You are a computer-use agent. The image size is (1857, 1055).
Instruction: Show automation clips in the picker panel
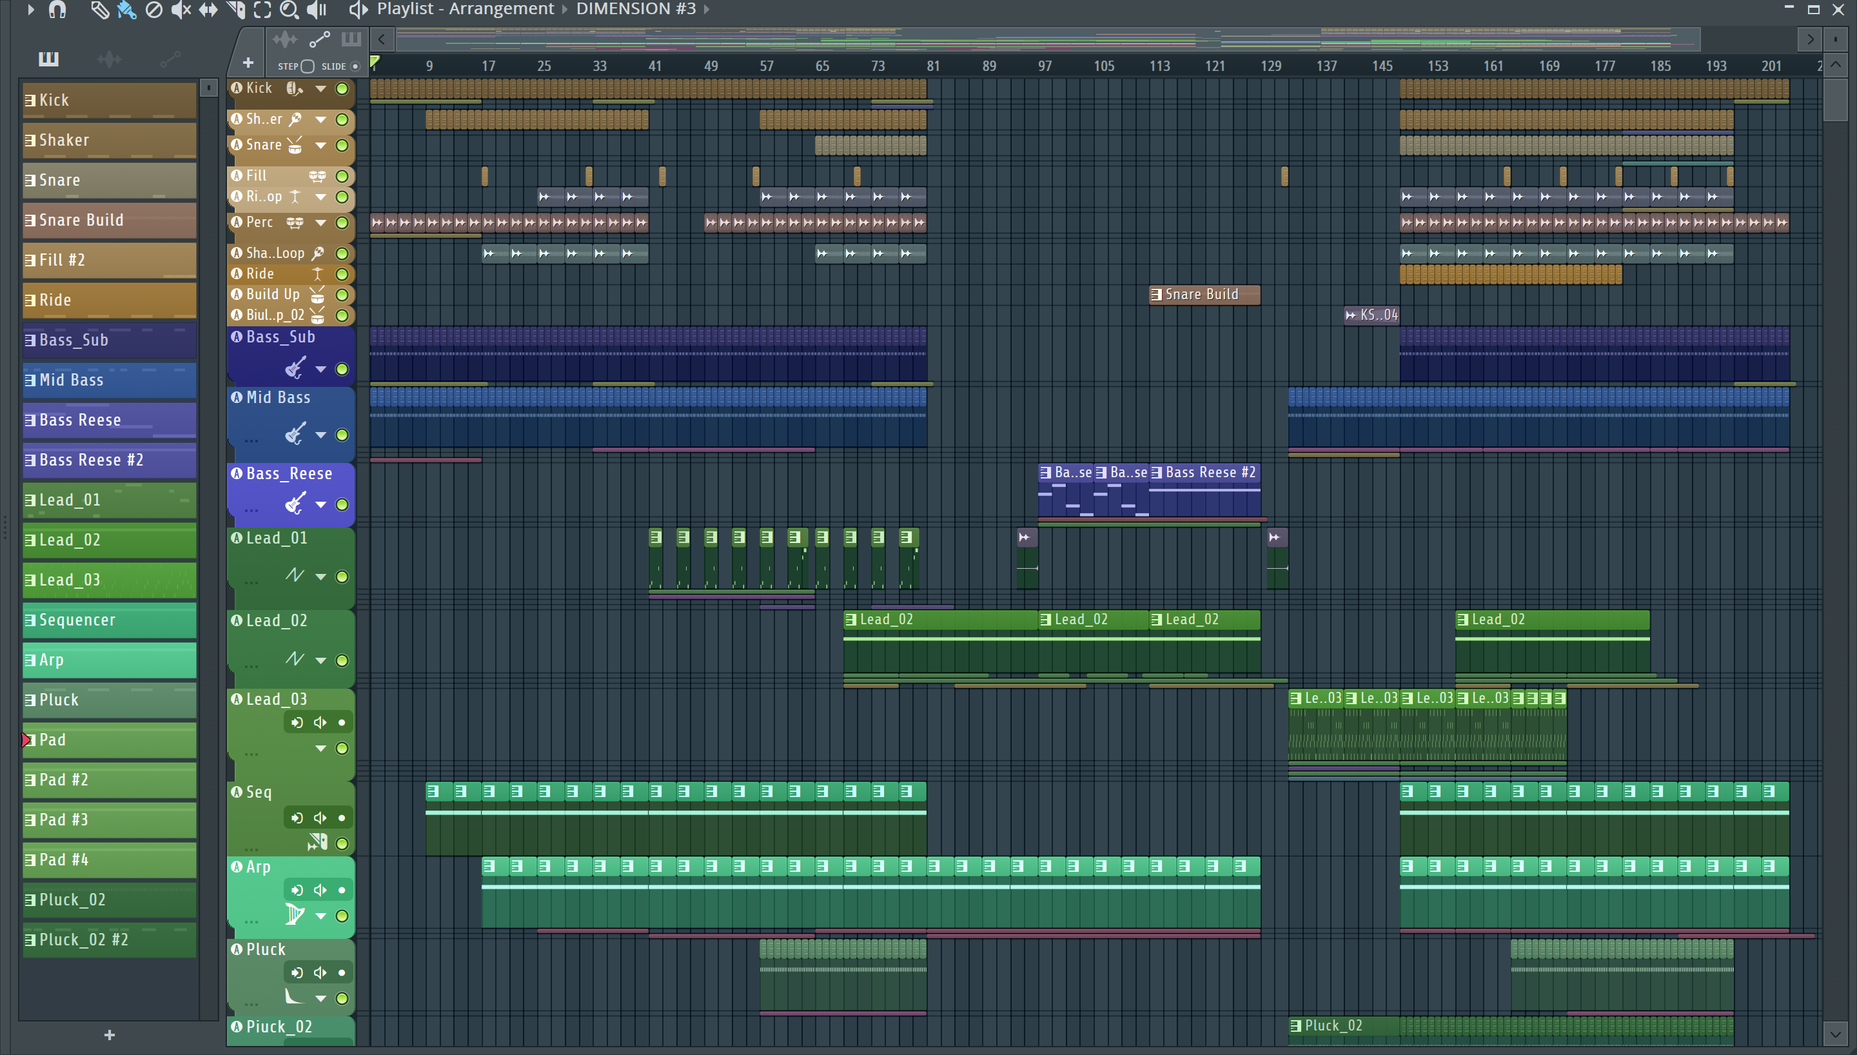(x=170, y=59)
